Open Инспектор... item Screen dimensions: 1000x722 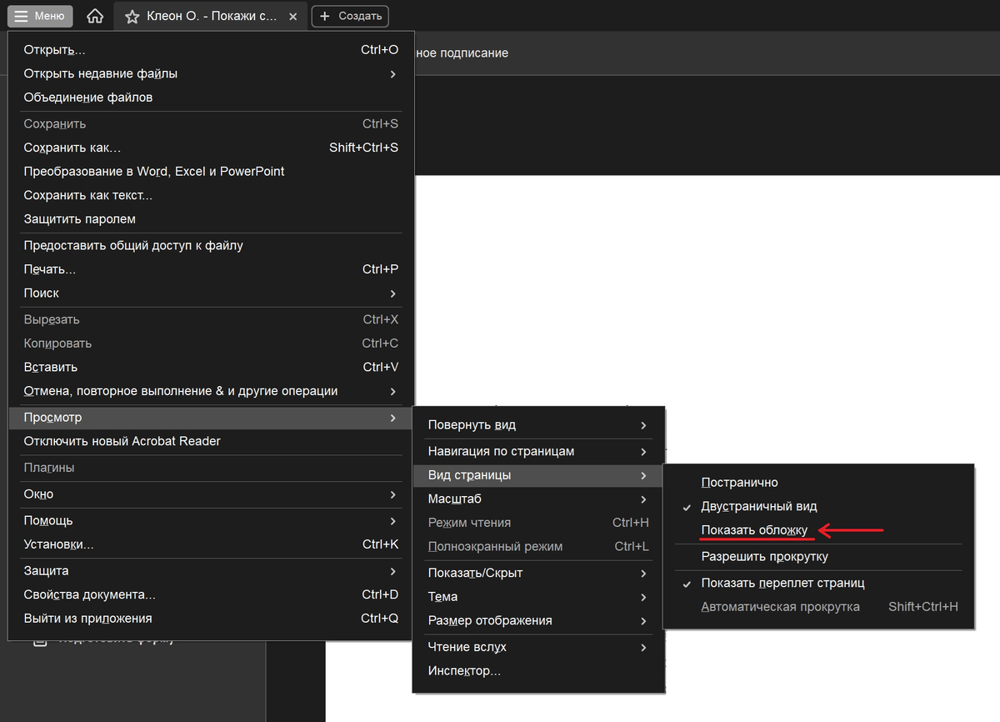click(539, 671)
